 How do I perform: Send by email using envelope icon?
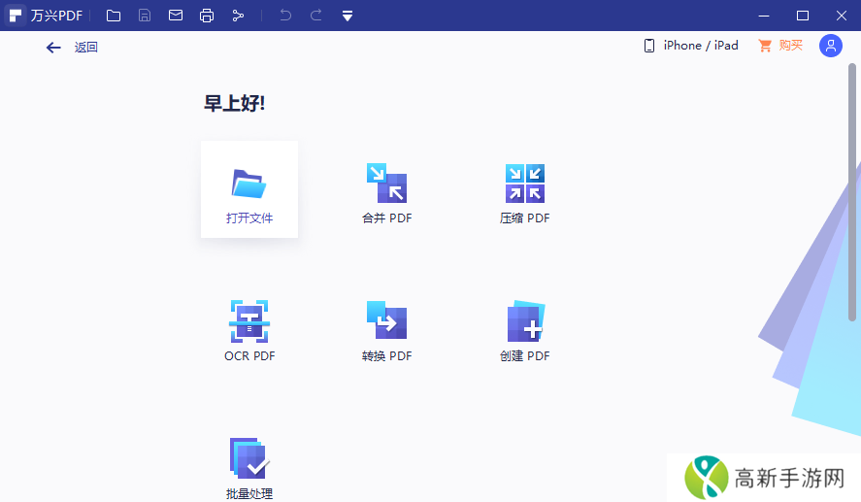click(176, 16)
